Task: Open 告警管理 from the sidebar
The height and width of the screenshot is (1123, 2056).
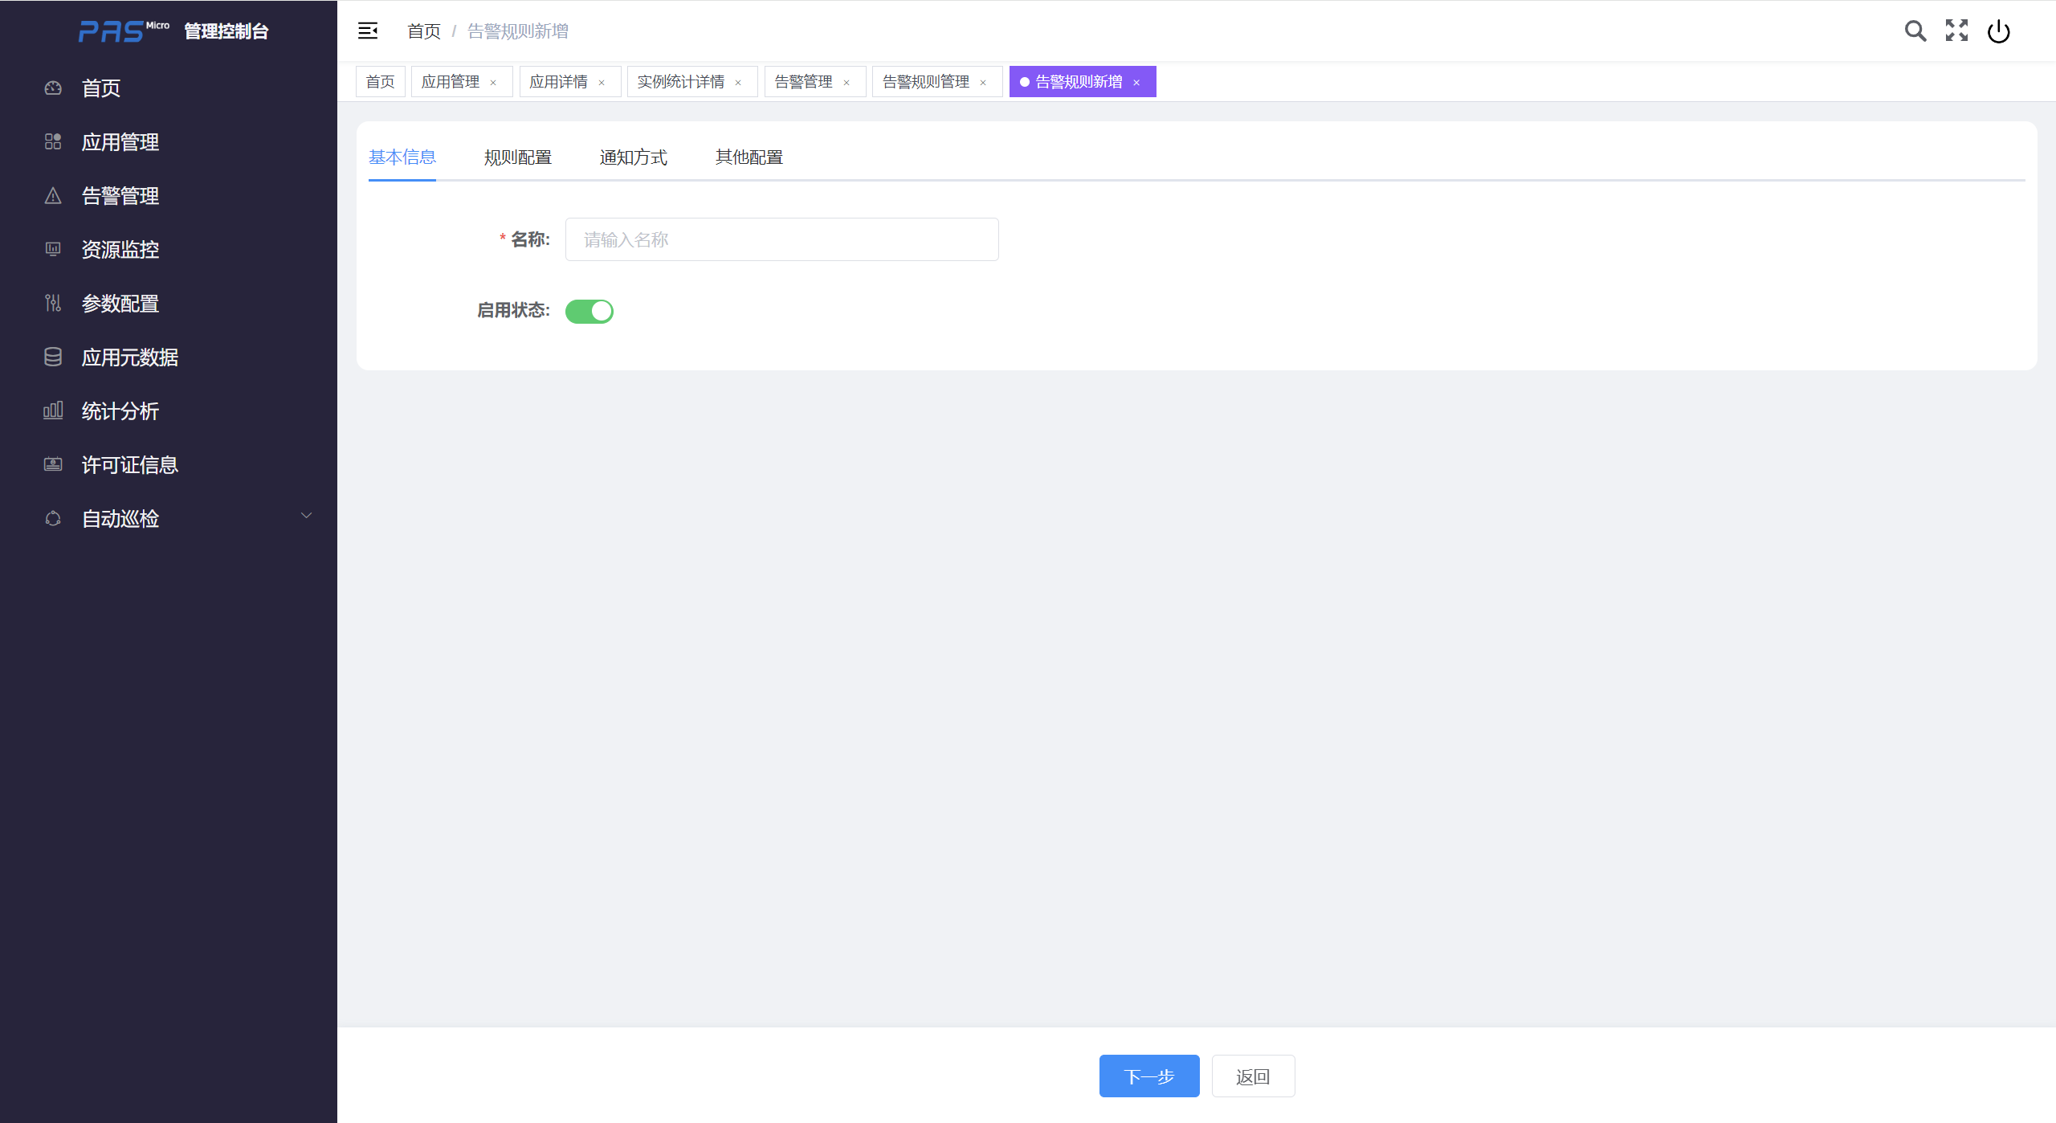Action: pyautogui.click(x=120, y=196)
